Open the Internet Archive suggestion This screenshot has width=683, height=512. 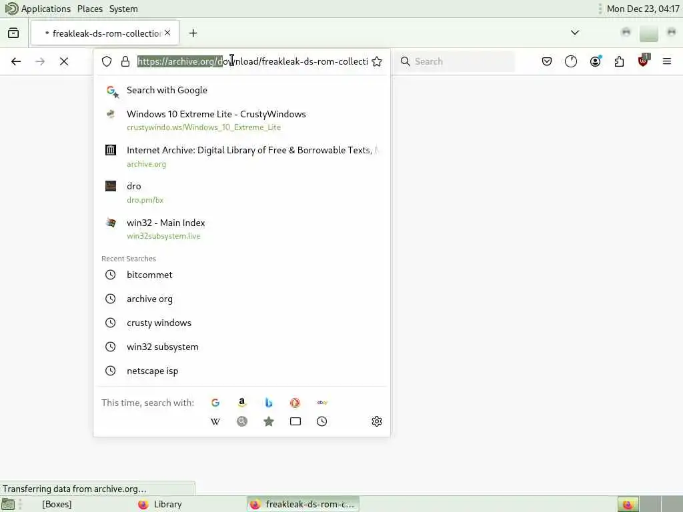pos(241,156)
